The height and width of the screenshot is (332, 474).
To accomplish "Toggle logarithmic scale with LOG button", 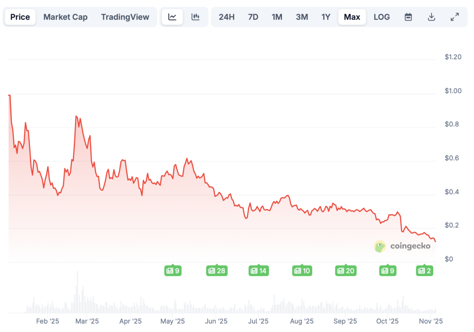I will (382, 17).
